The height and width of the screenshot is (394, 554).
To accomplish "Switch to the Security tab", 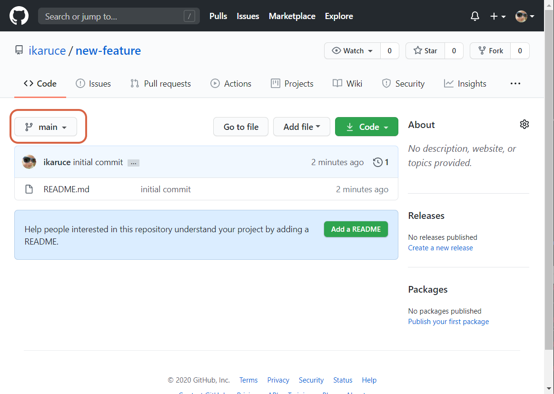I will click(x=403, y=84).
